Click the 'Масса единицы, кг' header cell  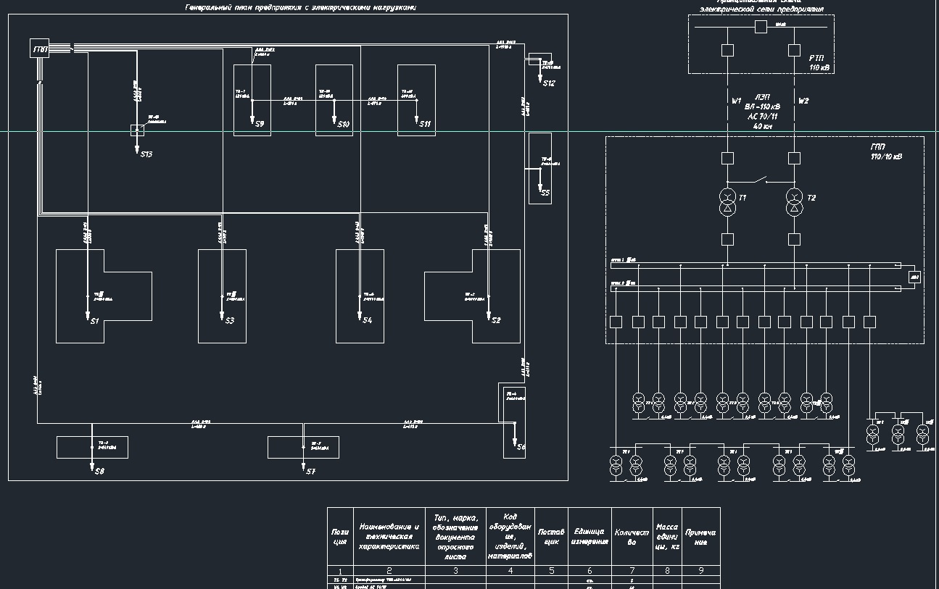pyautogui.click(x=667, y=537)
